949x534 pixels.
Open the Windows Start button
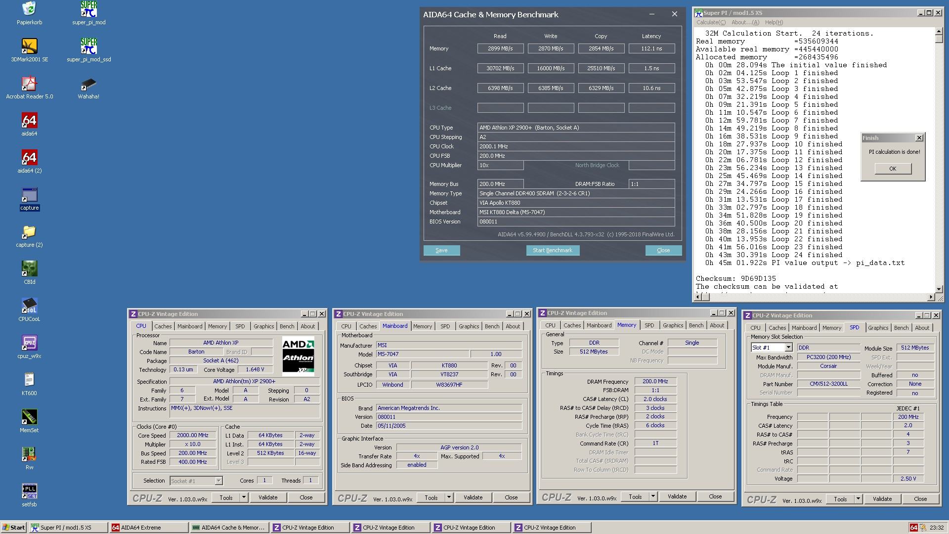coord(14,528)
